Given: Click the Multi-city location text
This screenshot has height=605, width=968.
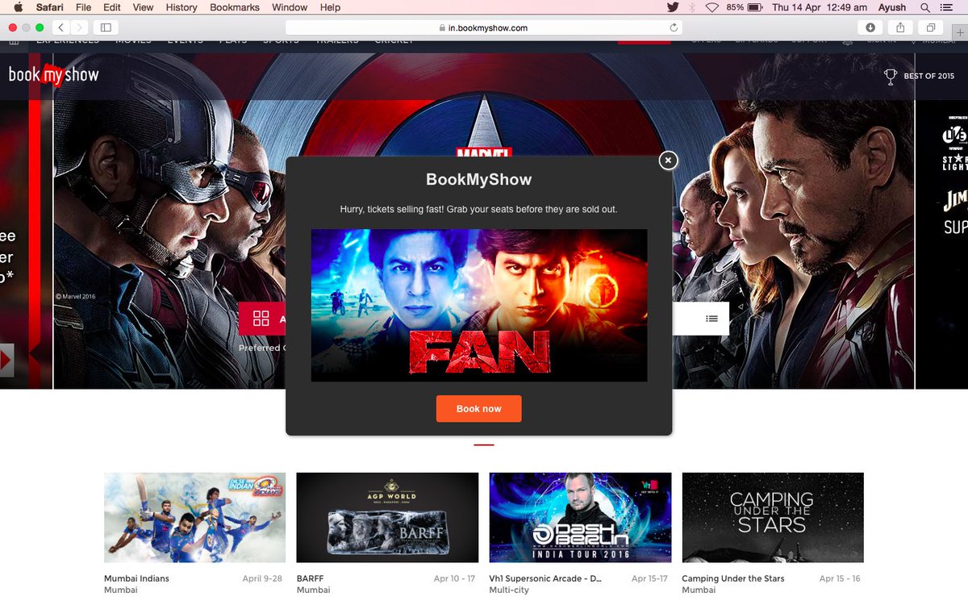Looking at the screenshot, I should click(510, 590).
